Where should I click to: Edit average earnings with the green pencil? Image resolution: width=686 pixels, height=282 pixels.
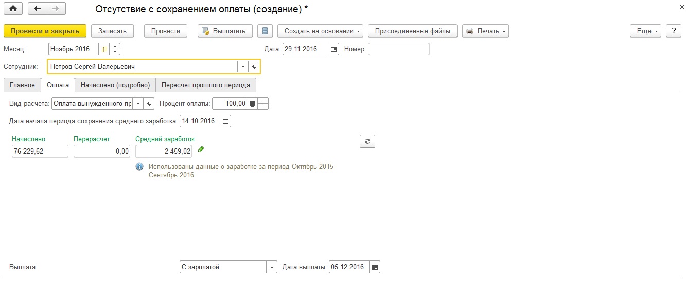(x=201, y=149)
